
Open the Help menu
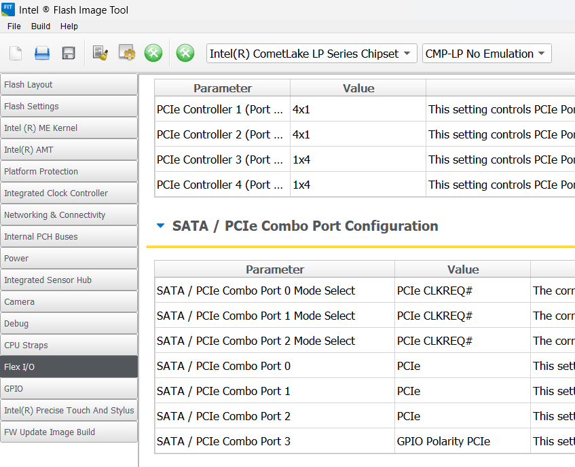click(x=69, y=26)
